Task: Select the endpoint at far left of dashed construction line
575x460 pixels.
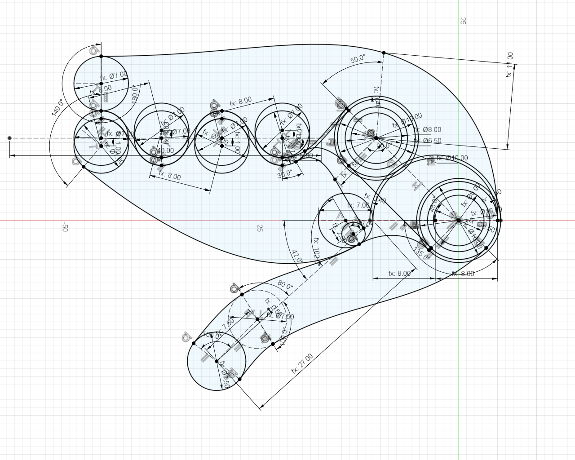Action: 9,138
